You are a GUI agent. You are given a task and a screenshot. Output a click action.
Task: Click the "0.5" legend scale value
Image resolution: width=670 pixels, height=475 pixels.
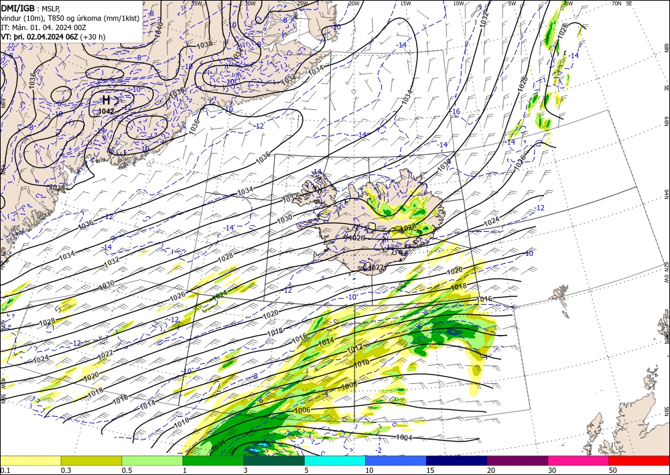click(x=127, y=470)
